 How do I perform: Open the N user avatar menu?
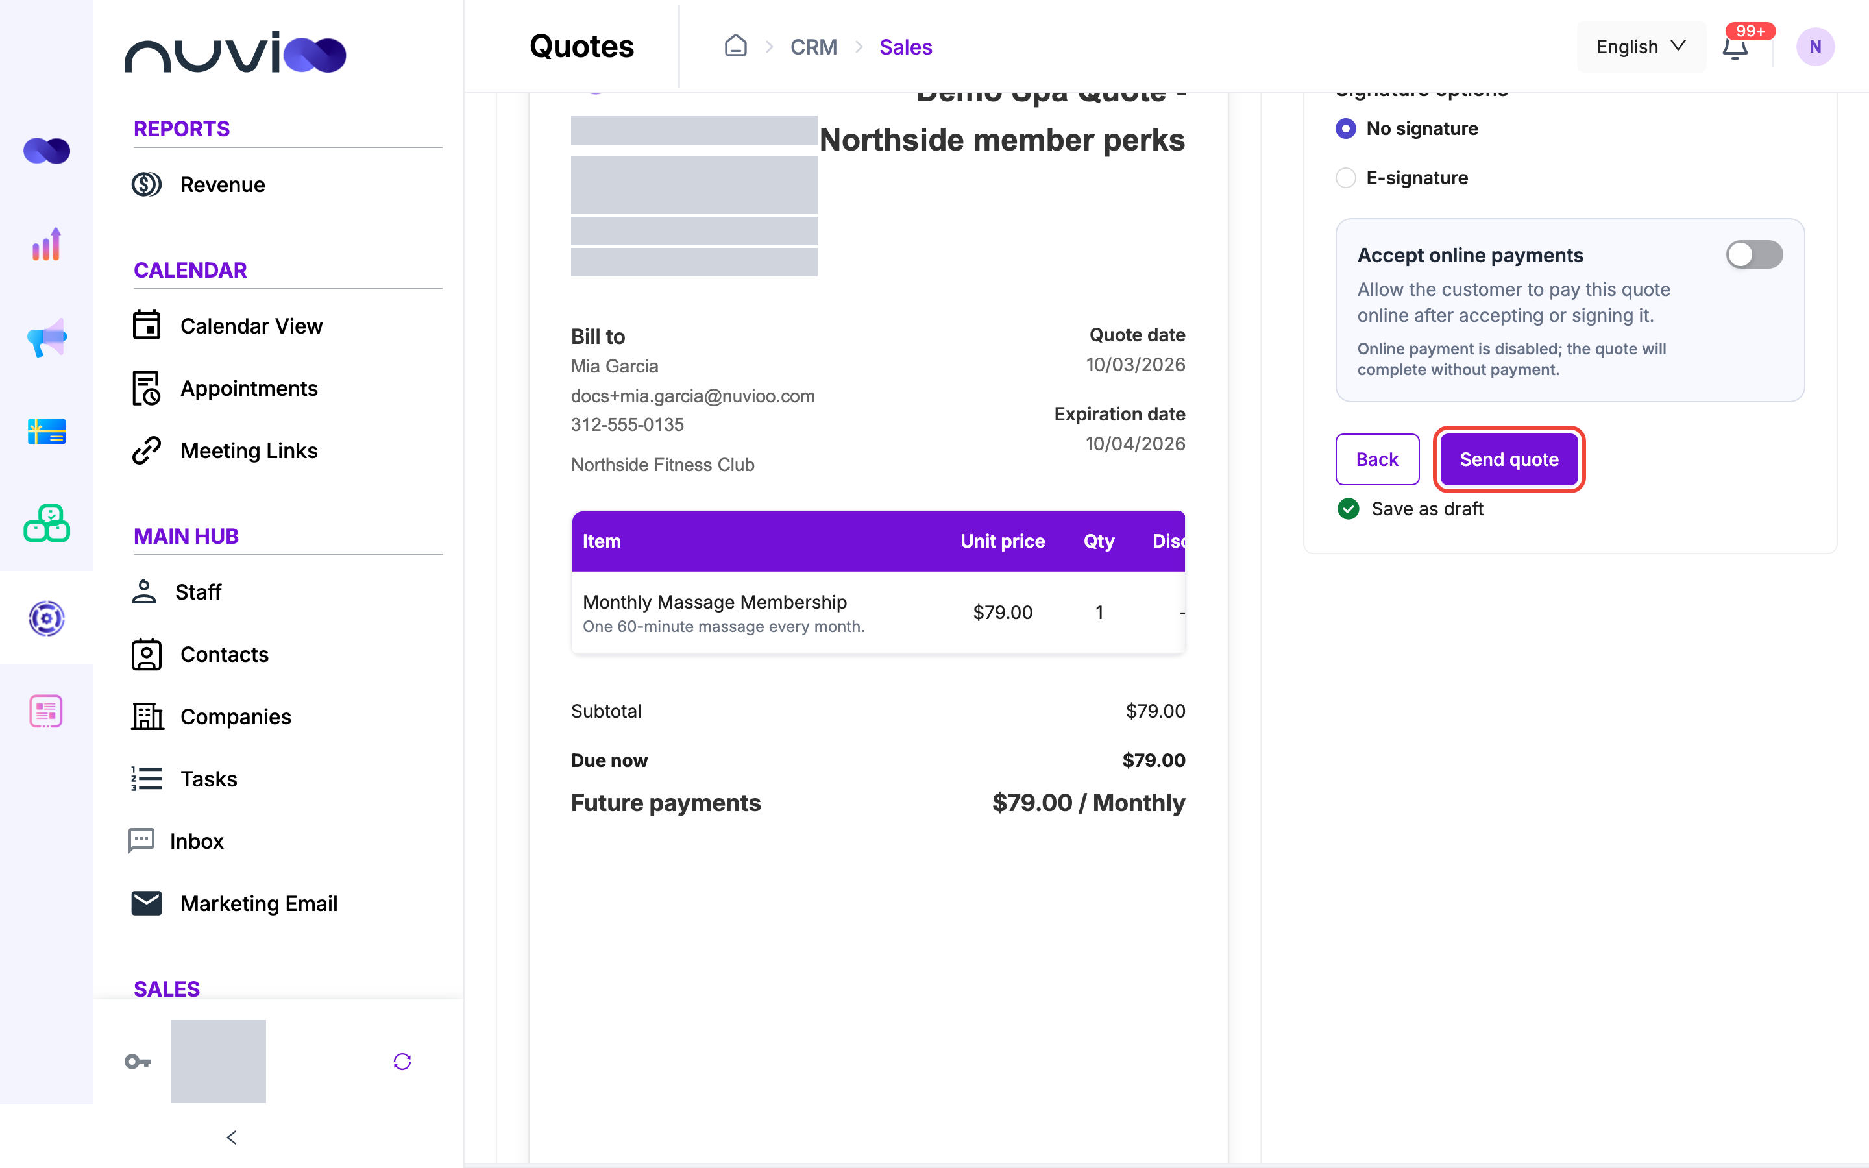click(x=1815, y=47)
